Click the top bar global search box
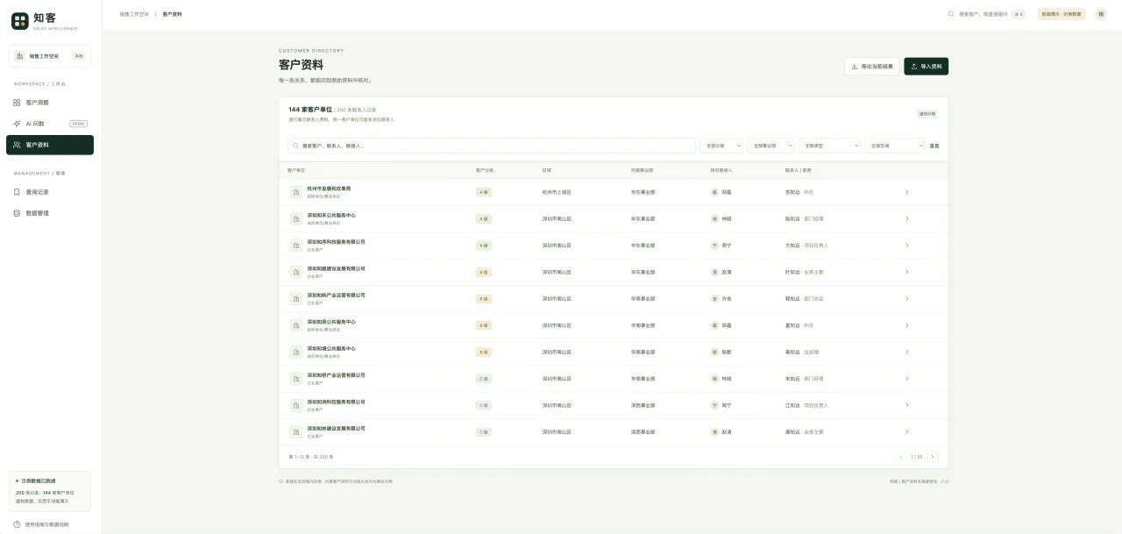Viewport: 1122px width, 534px height. 986,14
